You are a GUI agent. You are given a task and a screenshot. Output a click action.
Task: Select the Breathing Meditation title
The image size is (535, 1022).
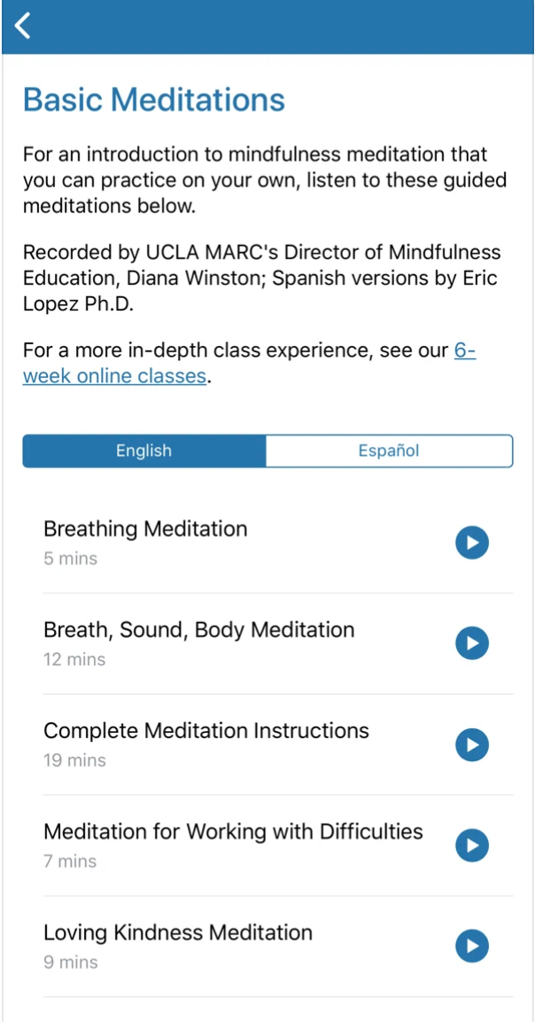pos(145,529)
